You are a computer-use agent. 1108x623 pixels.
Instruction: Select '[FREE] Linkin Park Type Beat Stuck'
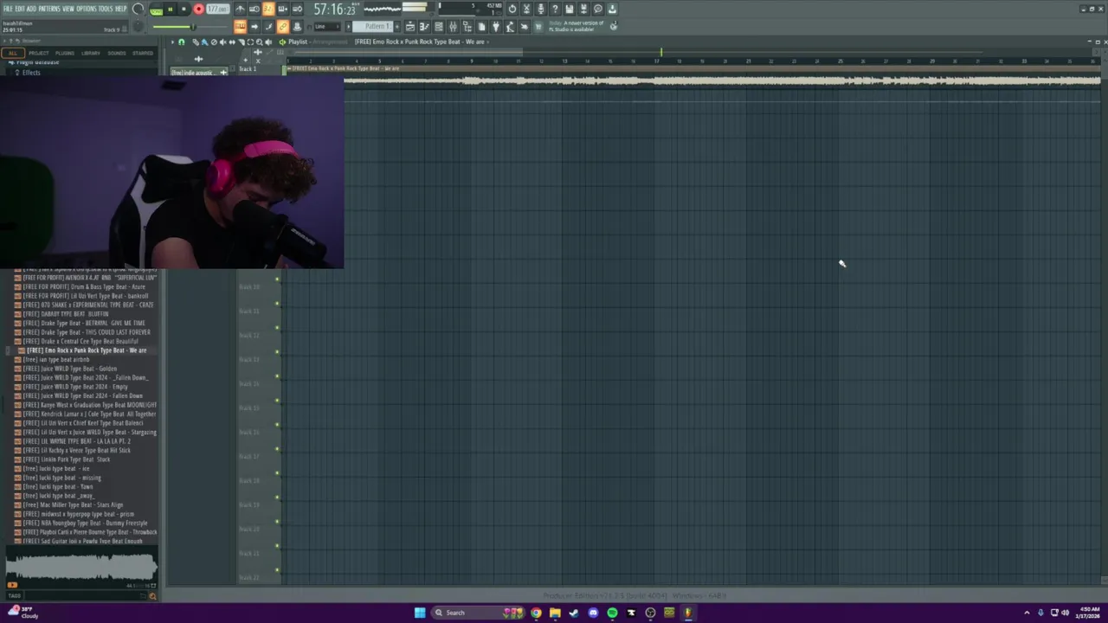pyautogui.click(x=66, y=459)
